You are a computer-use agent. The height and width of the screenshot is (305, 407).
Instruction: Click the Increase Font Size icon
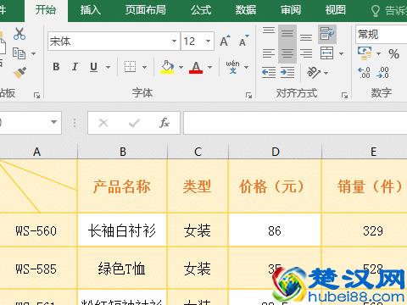pyautogui.click(x=225, y=42)
